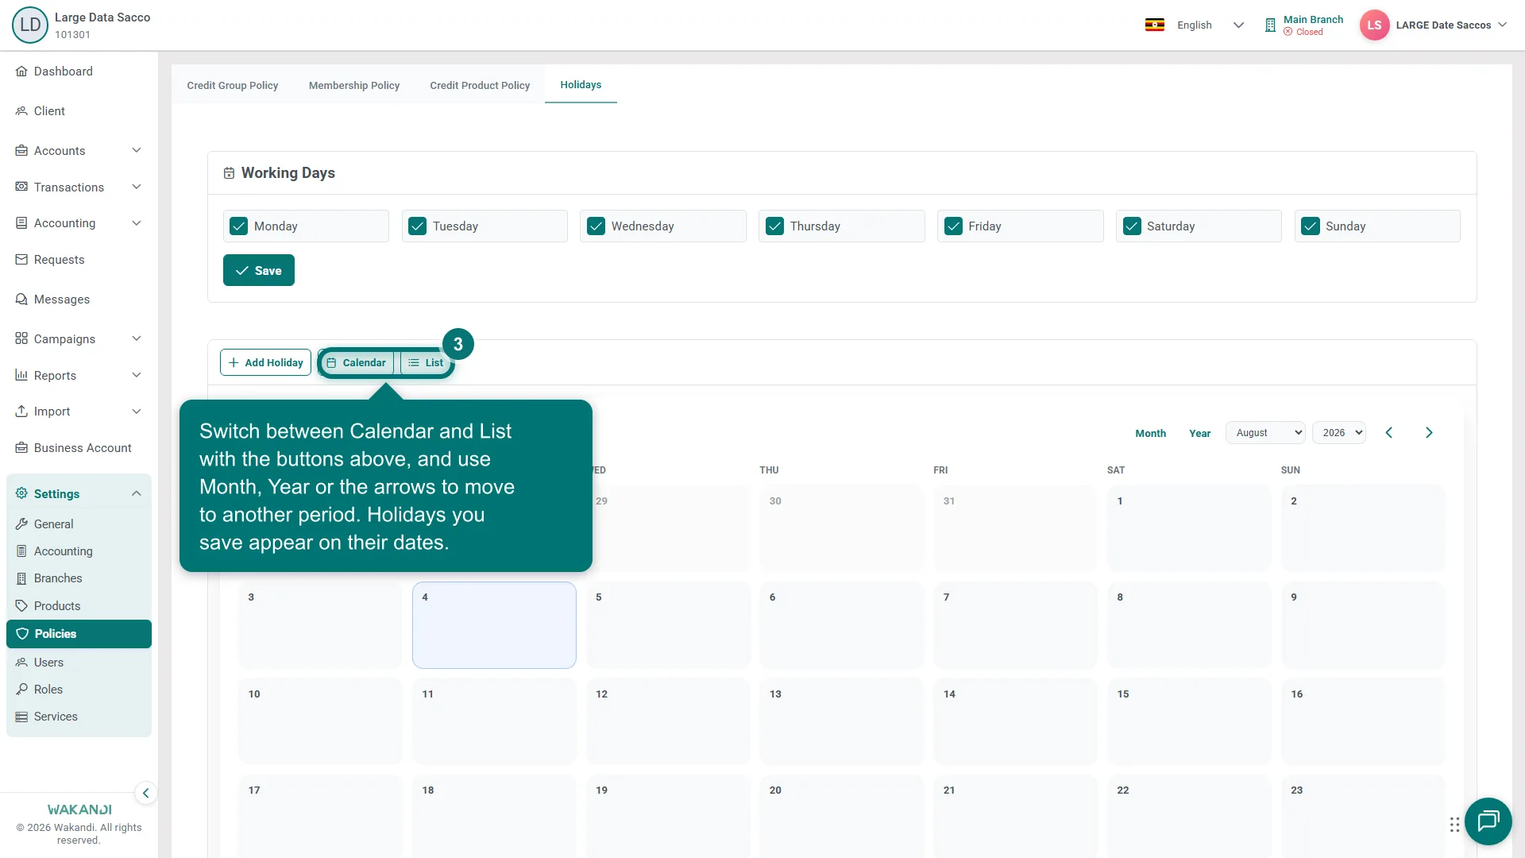The image size is (1525, 858).
Task: Click the Services list icon
Action: 21,717
